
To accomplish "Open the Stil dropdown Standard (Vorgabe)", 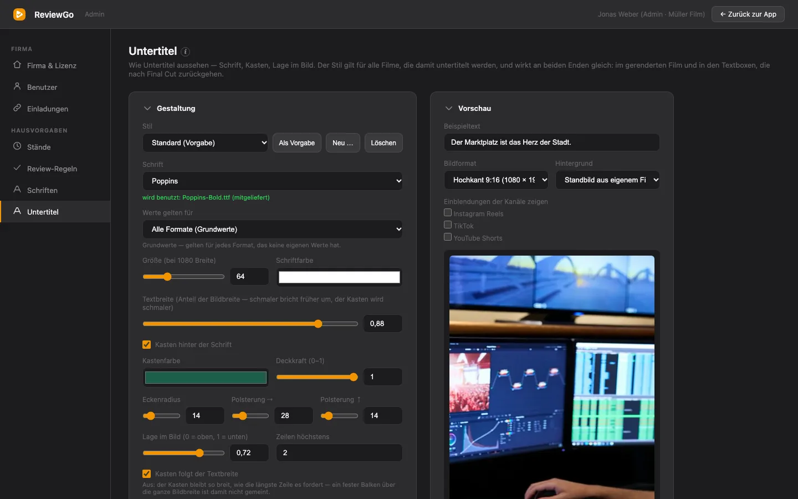I will point(206,143).
